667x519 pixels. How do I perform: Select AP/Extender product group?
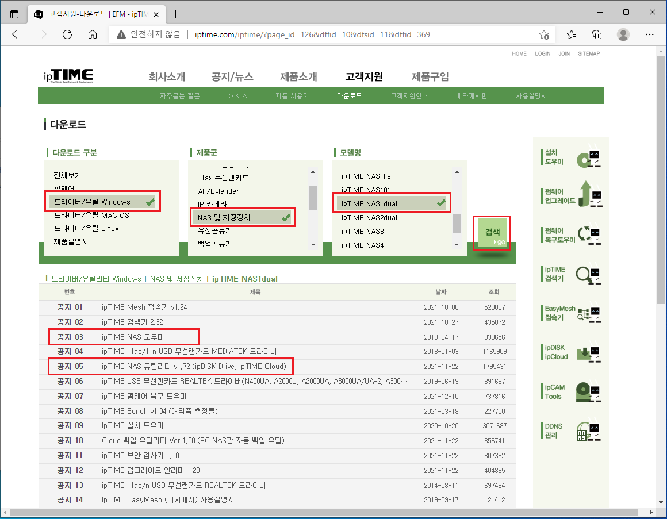(x=218, y=191)
